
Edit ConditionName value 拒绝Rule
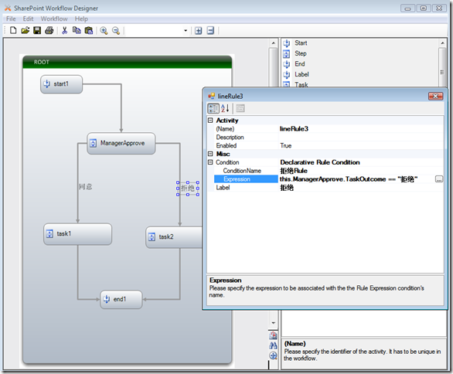coord(361,171)
